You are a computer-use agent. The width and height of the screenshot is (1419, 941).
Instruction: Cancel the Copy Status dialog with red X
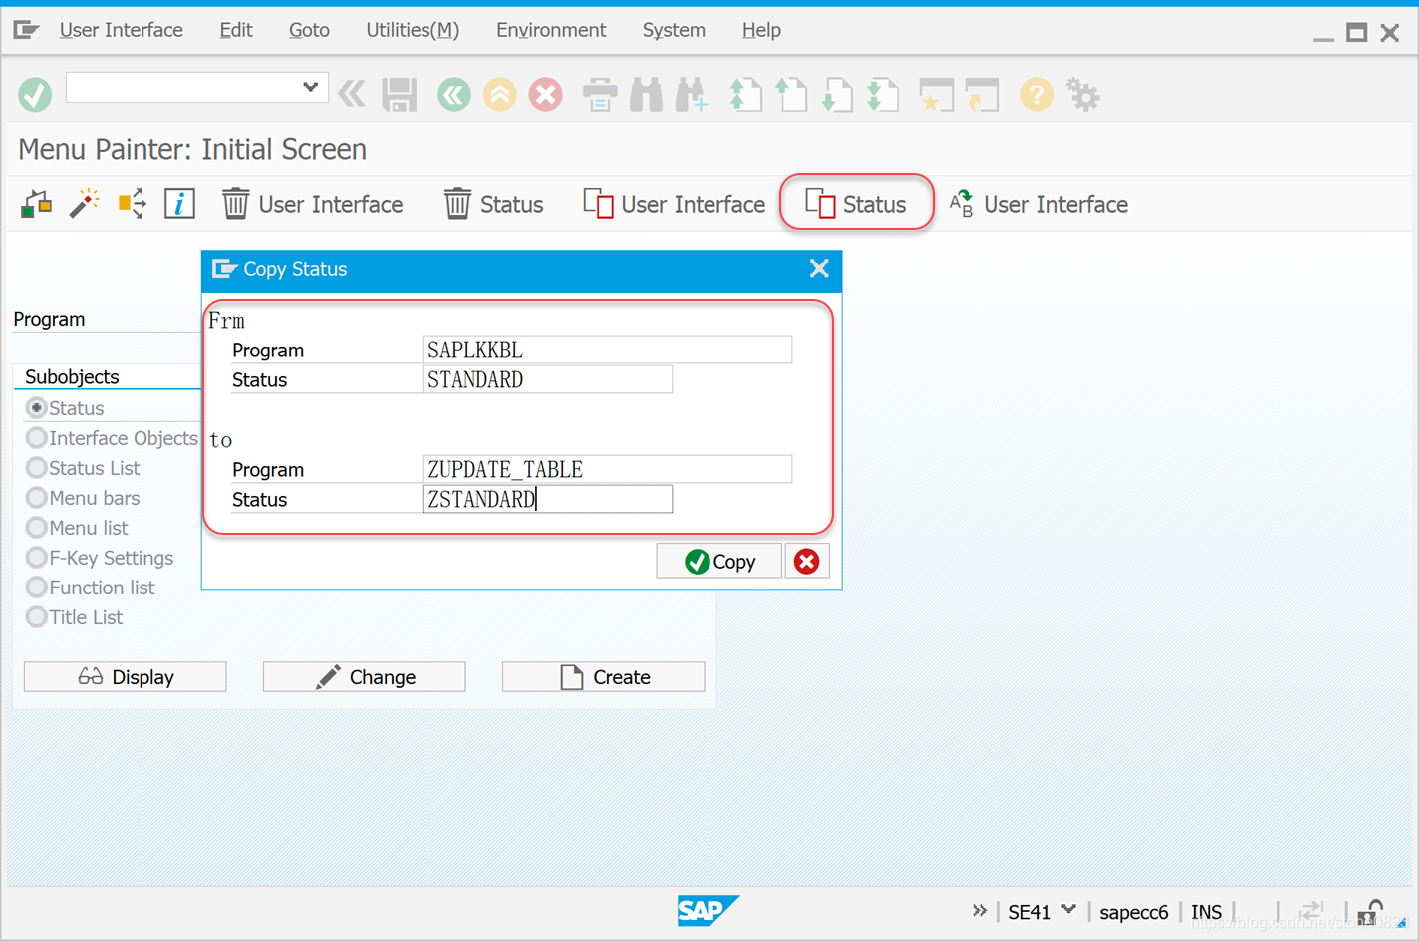806,562
